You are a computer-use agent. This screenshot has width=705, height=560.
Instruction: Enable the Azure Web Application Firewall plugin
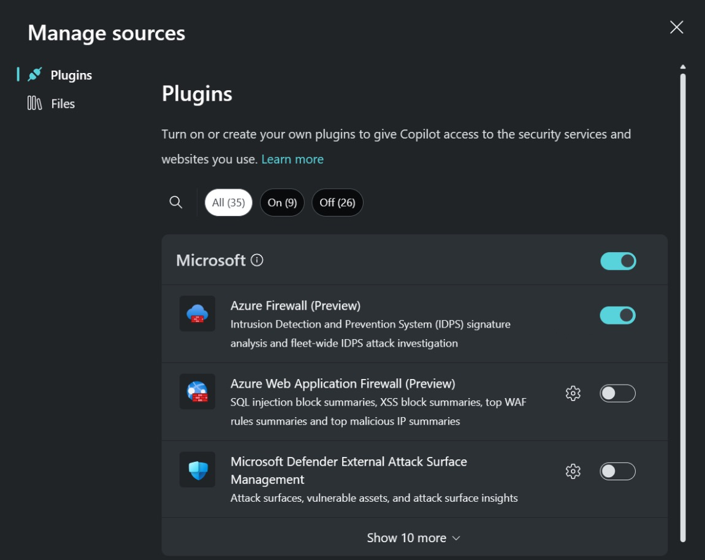click(x=617, y=393)
